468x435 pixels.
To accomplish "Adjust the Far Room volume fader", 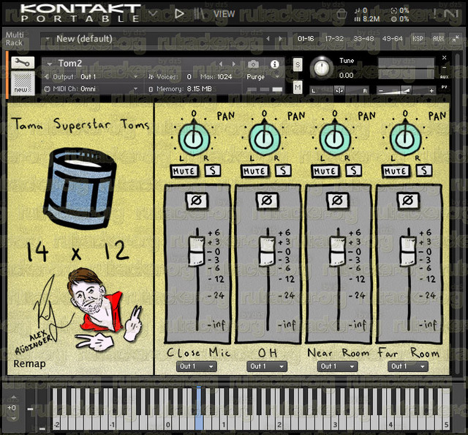I will (x=408, y=251).
